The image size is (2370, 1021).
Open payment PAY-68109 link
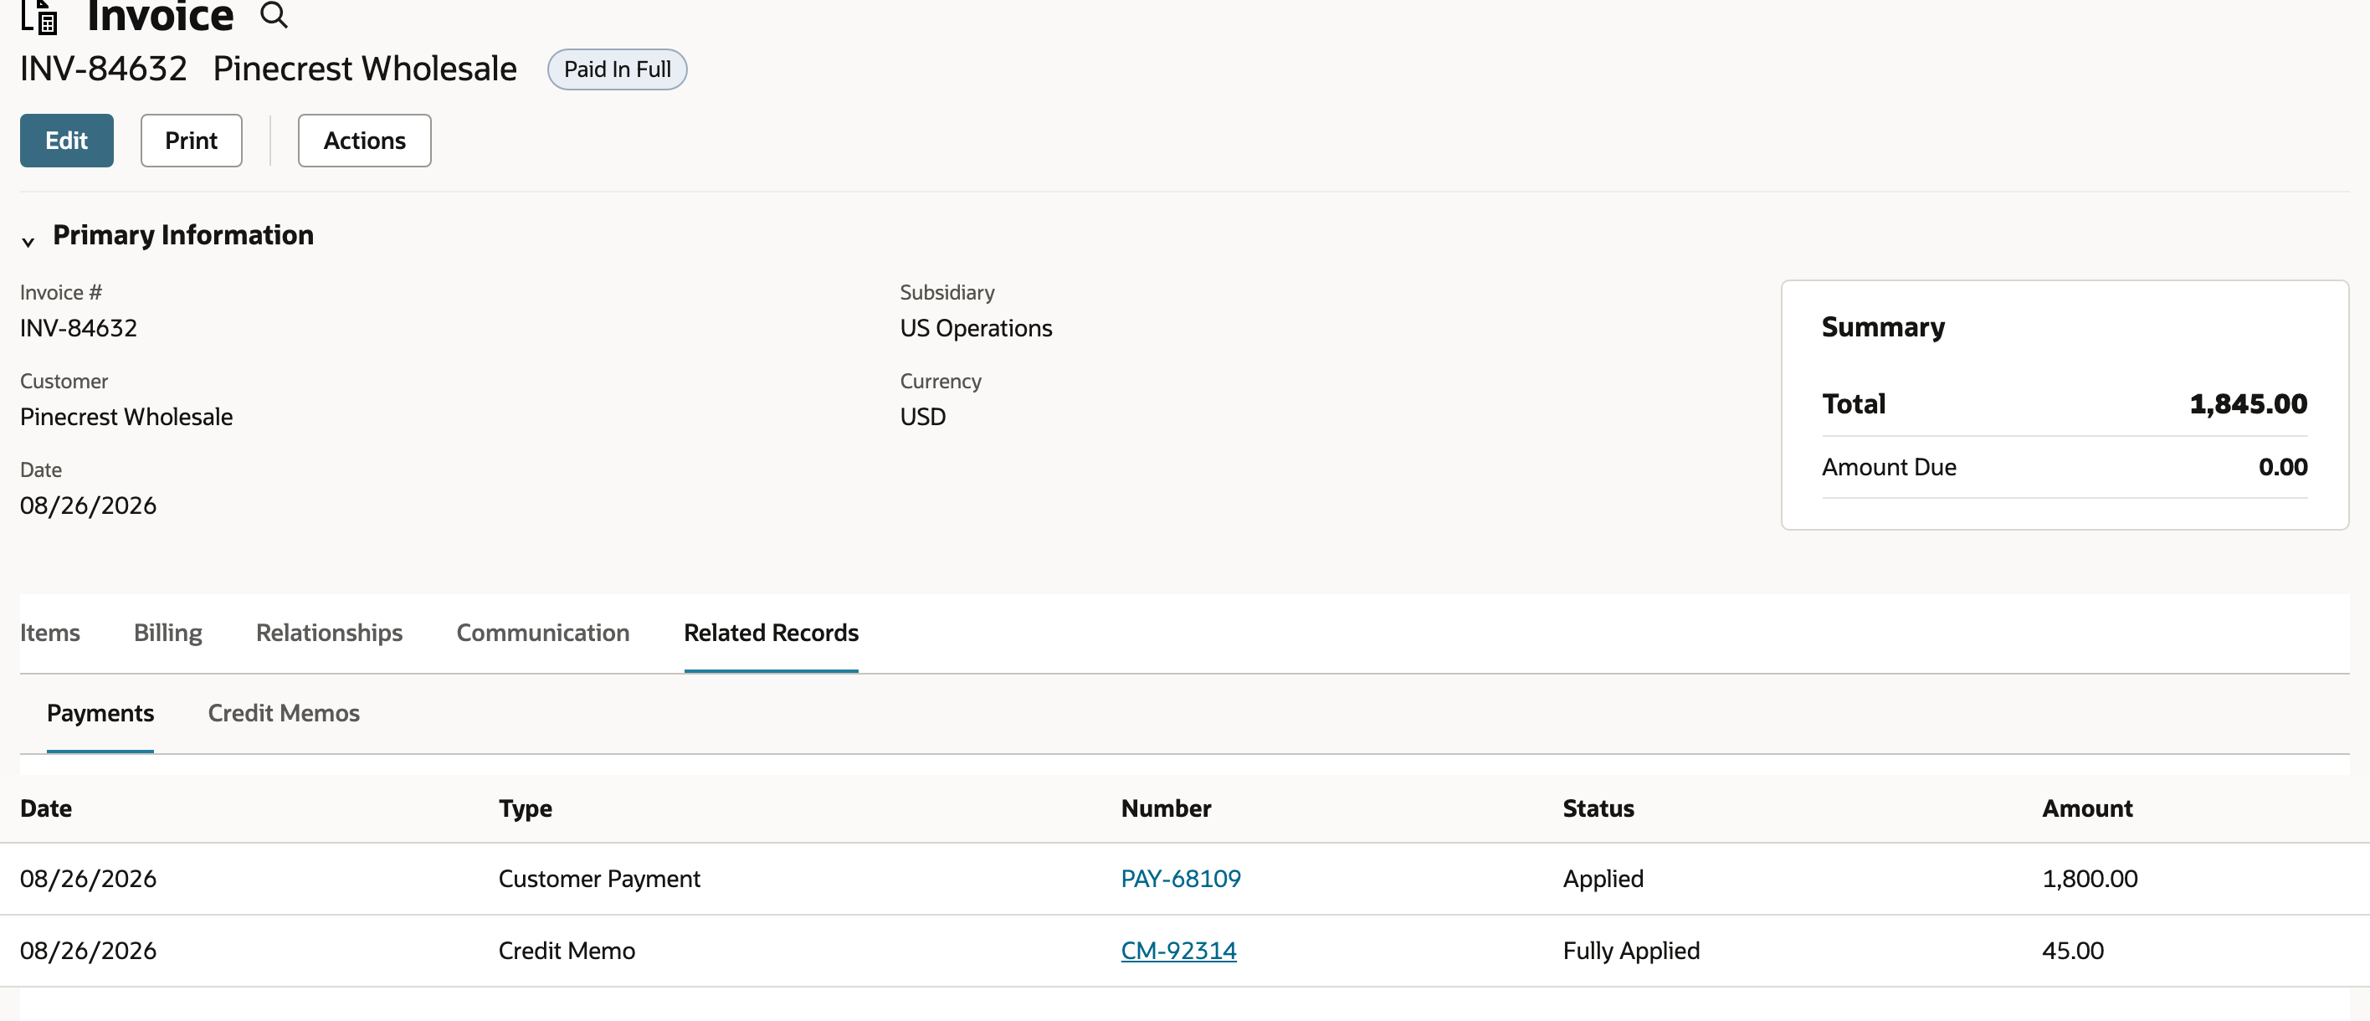[1181, 880]
